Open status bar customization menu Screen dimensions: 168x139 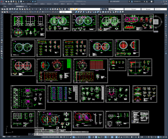[x=166, y=137]
